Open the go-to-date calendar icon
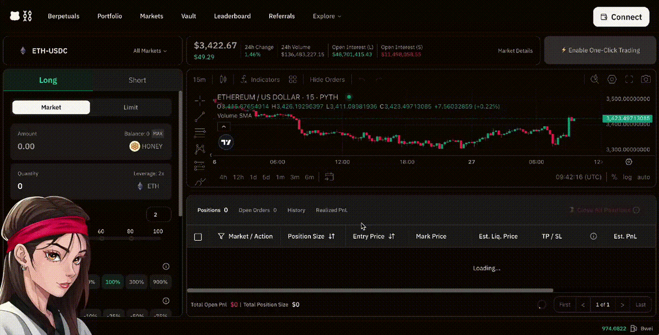The image size is (659, 335). (x=329, y=177)
